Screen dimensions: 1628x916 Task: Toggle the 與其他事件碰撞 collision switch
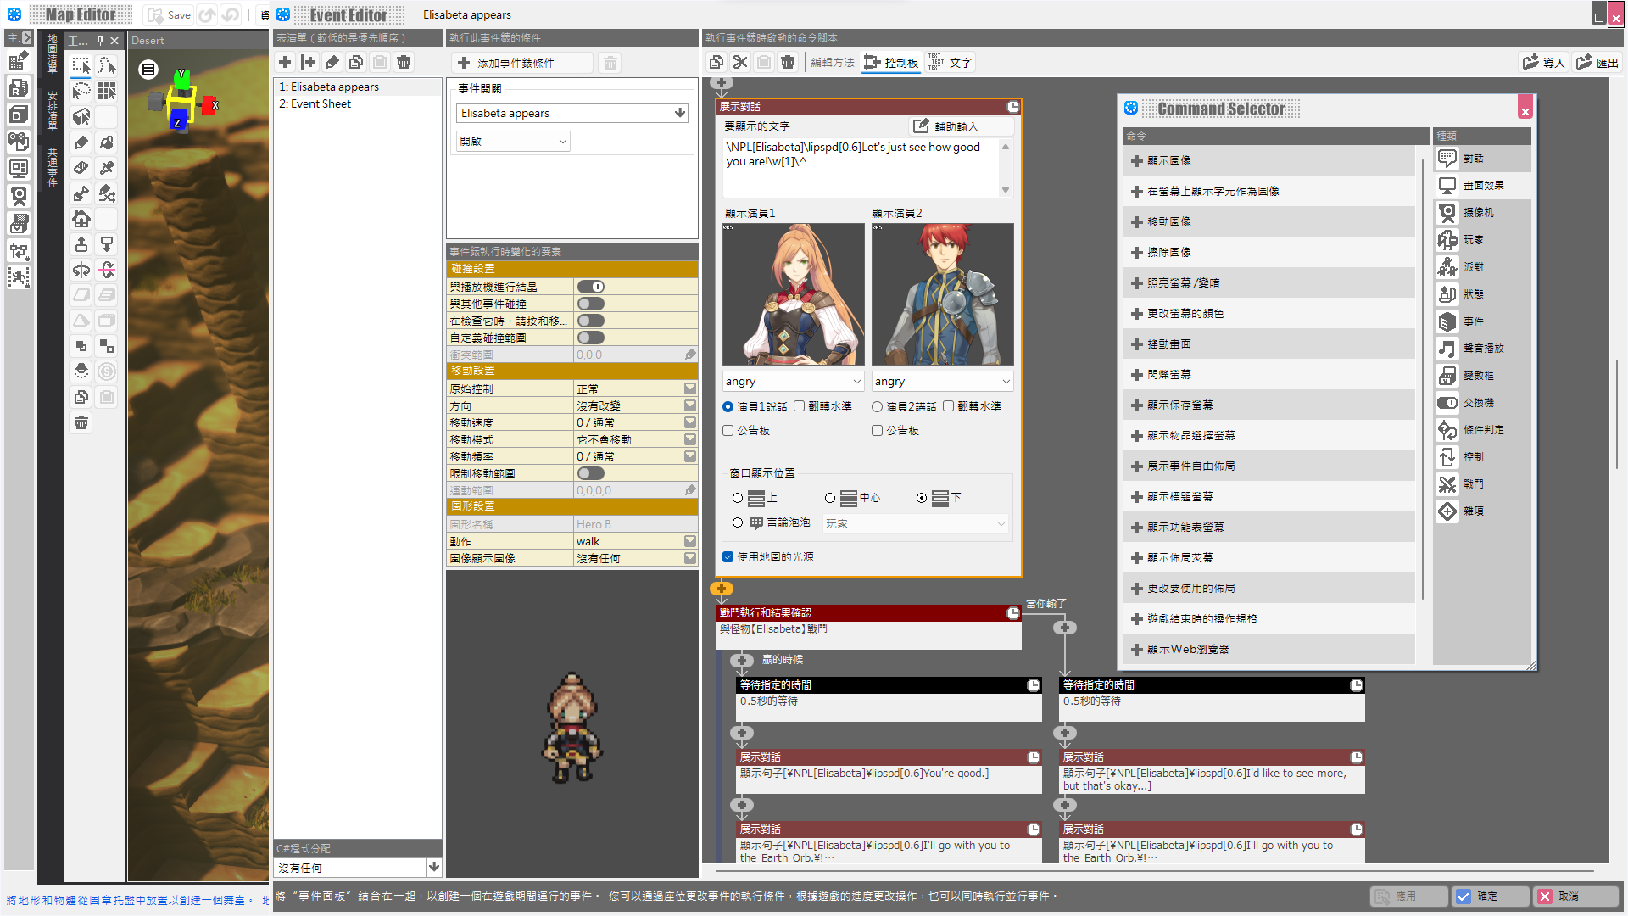(x=591, y=304)
